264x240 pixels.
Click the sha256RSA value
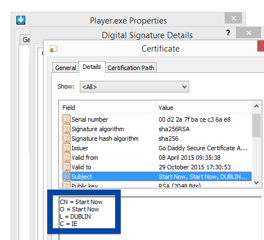click(x=174, y=129)
